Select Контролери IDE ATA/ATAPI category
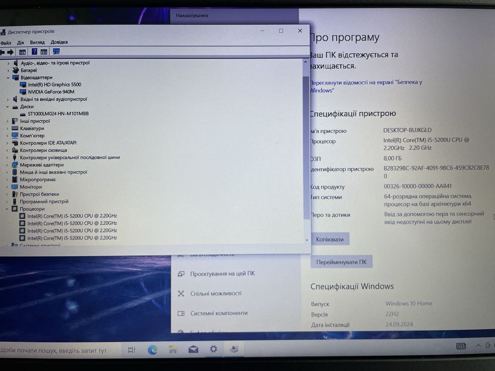The width and height of the screenshot is (495, 371). 48,143
